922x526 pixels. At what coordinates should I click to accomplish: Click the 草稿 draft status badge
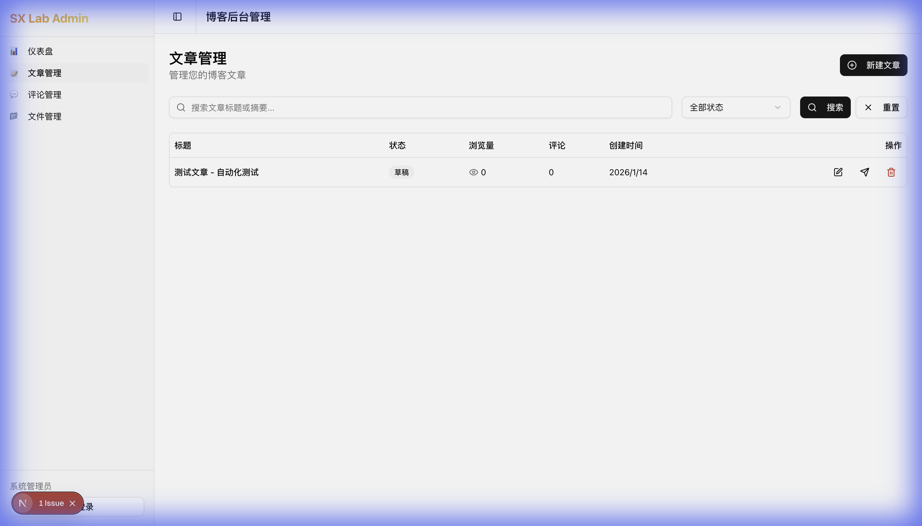tap(401, 172)
